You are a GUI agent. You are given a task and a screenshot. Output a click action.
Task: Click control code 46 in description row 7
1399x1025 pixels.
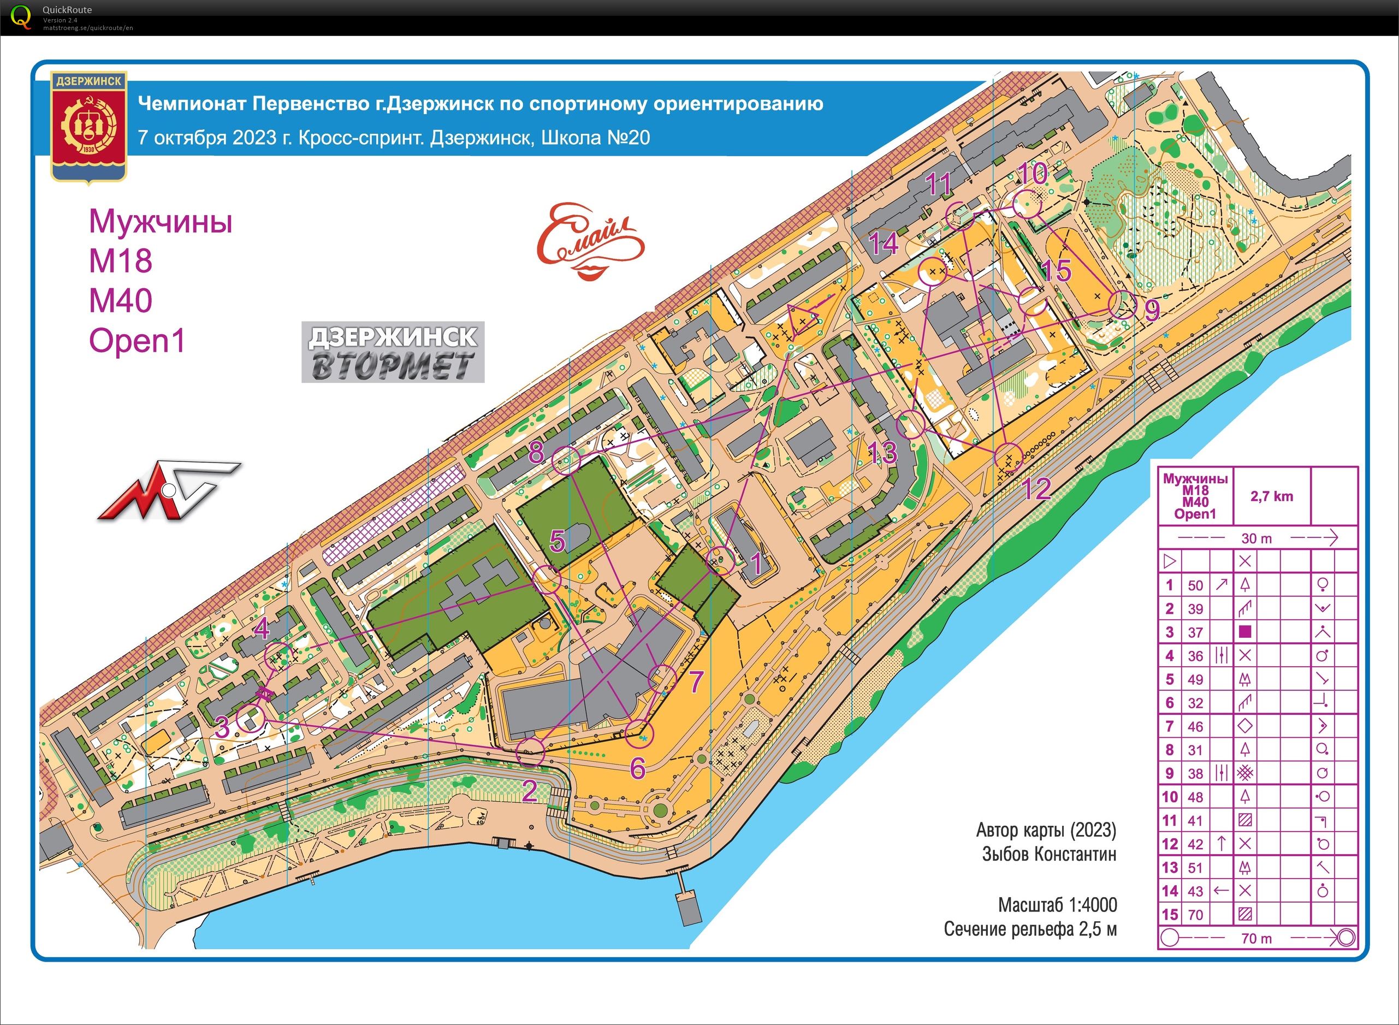[x=1195, y=726]
